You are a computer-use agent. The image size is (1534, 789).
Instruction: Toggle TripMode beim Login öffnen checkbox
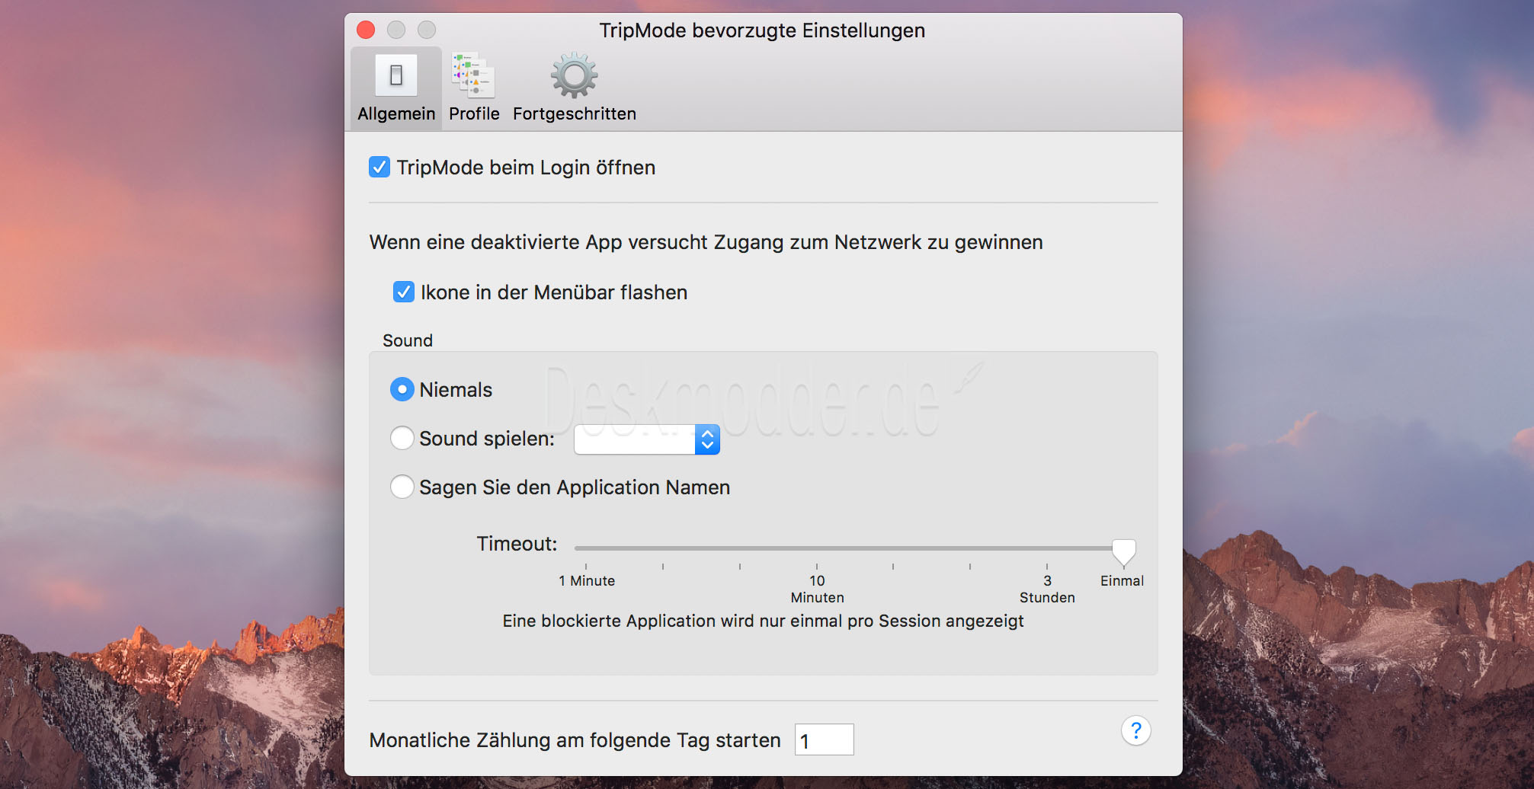pos(379,167)
